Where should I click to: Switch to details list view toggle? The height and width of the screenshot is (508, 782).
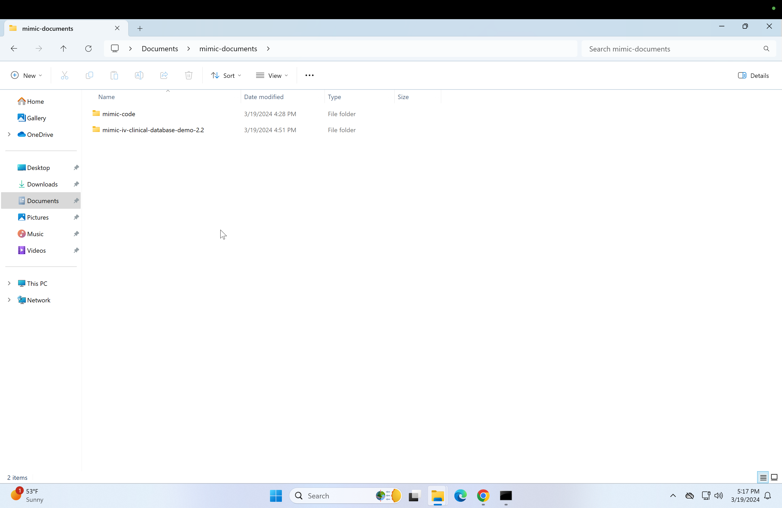[763, 477]
